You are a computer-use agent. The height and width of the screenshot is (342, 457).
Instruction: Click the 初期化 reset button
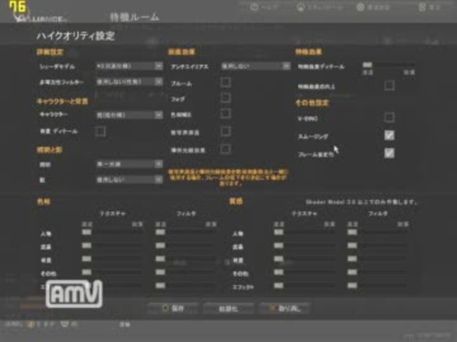click(228, 308)
